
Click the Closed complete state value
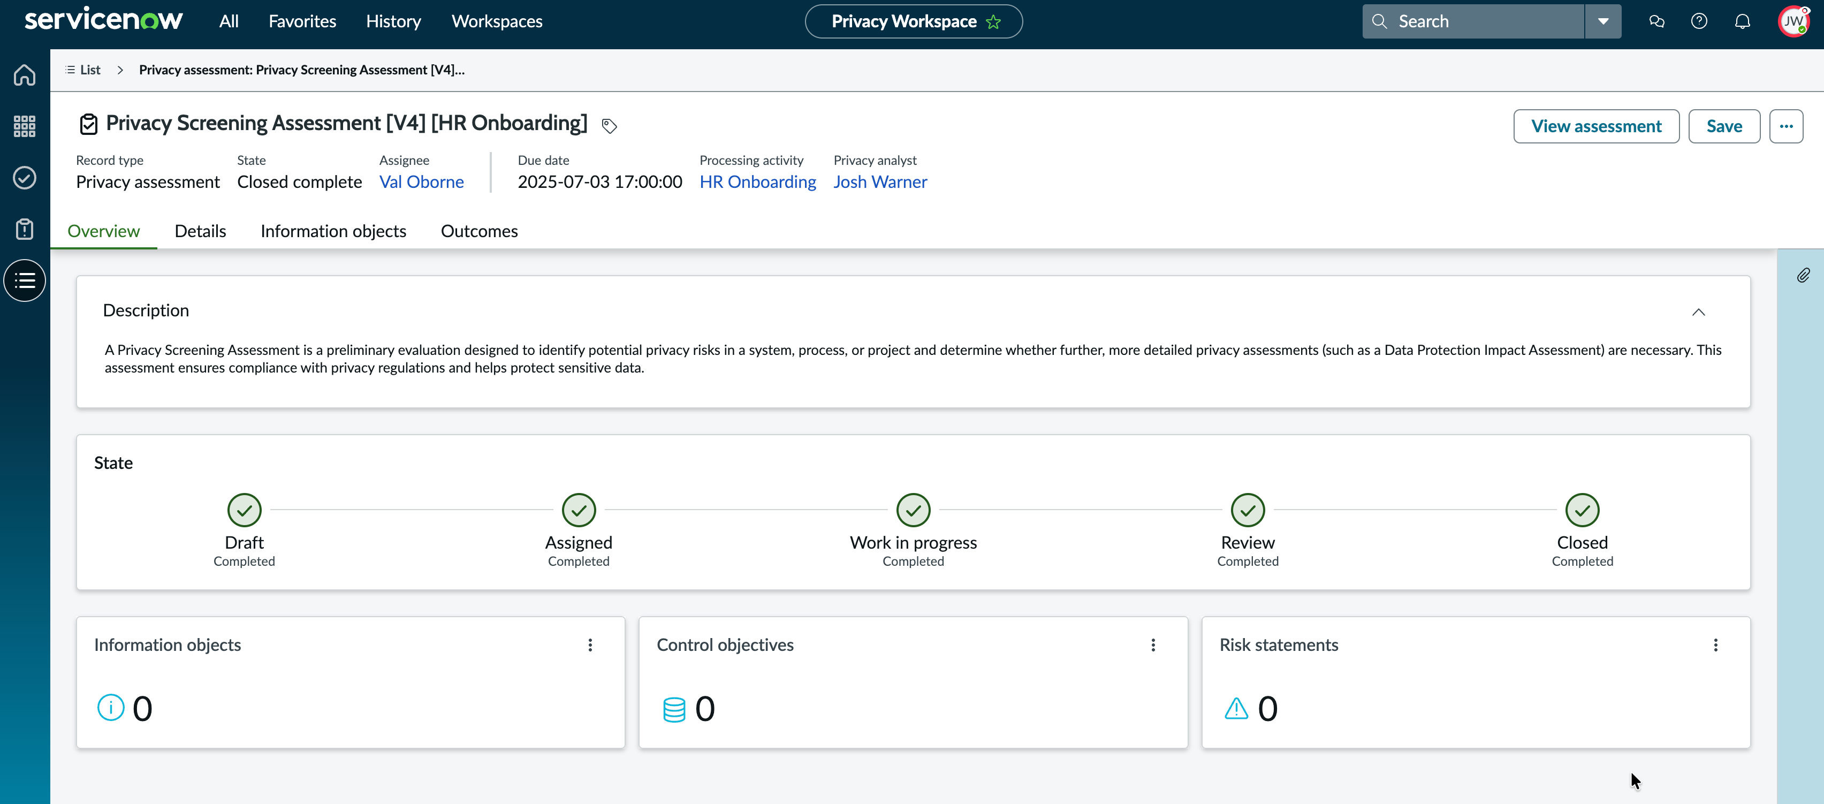tap(300, 182)
